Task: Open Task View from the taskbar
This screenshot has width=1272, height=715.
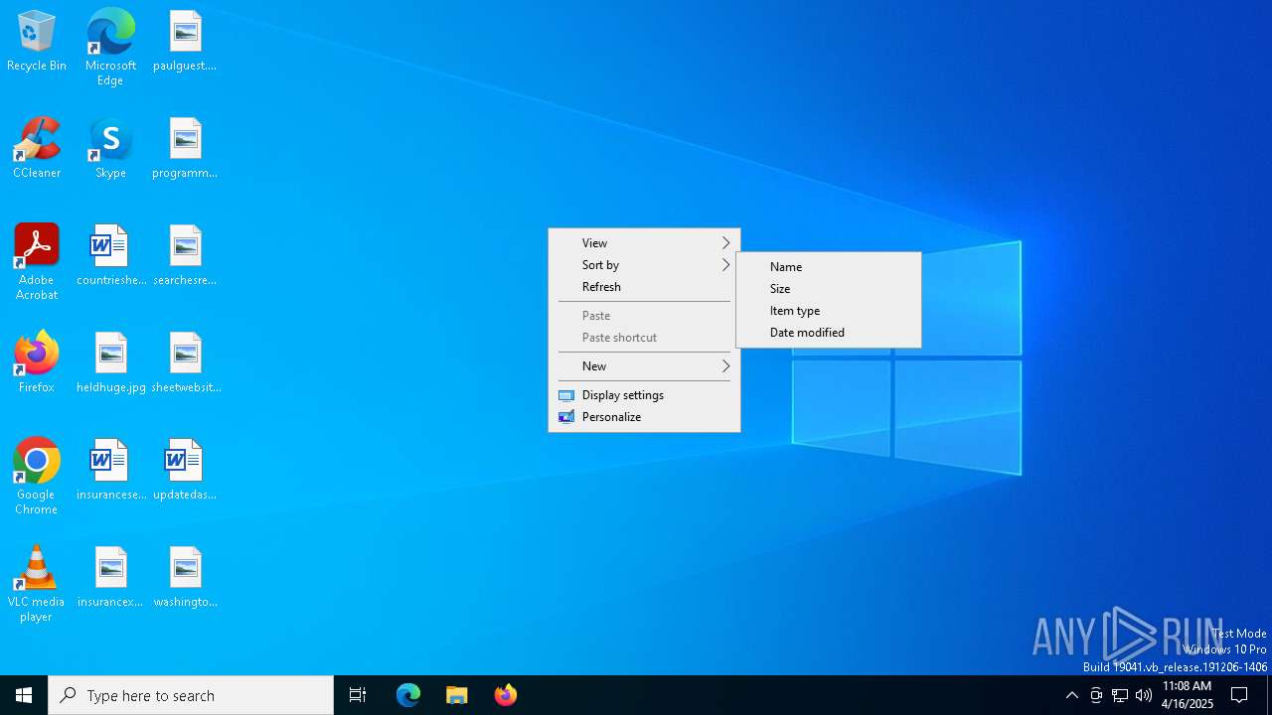Action: [358, 695]
